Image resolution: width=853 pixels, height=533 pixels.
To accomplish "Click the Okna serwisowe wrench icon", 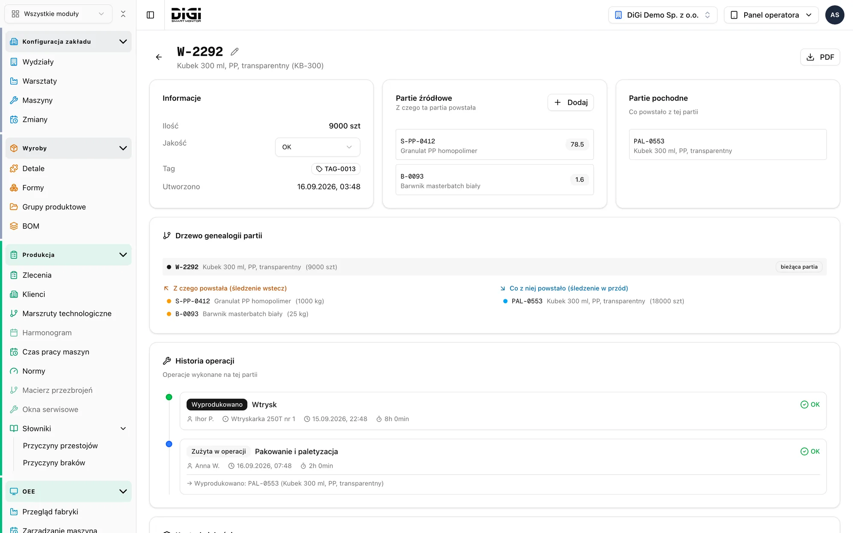I will [x=14, y=409].
